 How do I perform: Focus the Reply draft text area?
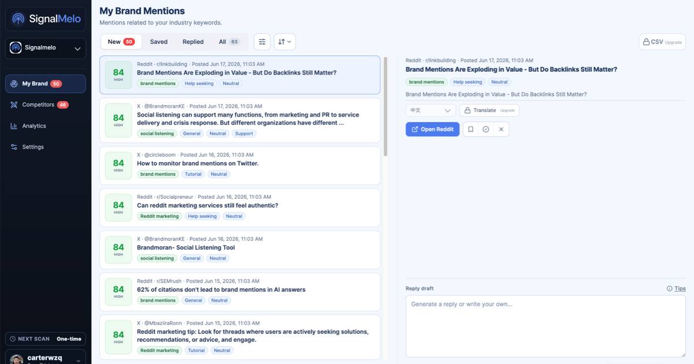coord(545,326)
